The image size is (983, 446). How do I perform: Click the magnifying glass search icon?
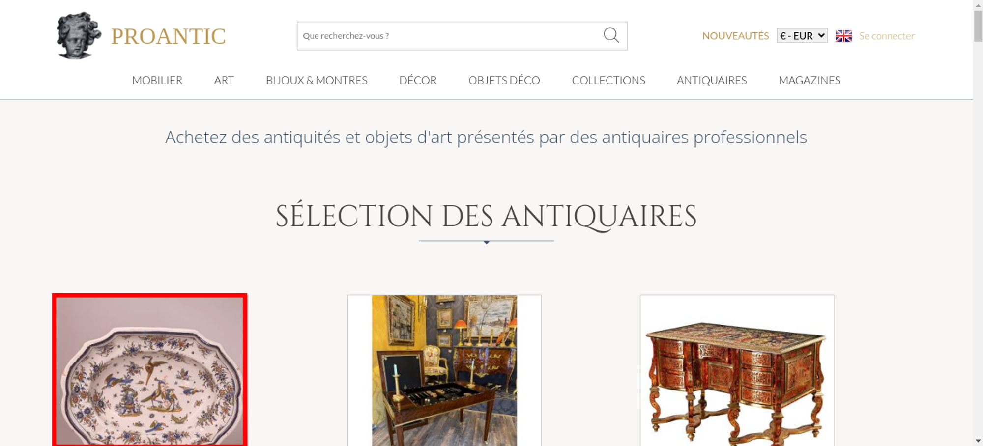pyautogui.click(x=611, y=35)
